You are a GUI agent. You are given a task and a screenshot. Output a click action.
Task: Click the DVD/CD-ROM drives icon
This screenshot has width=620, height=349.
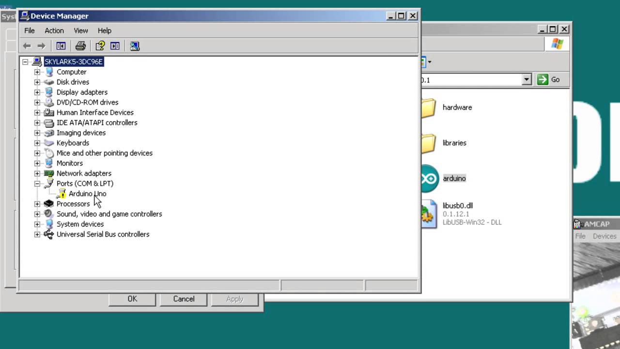pos(49,102)
